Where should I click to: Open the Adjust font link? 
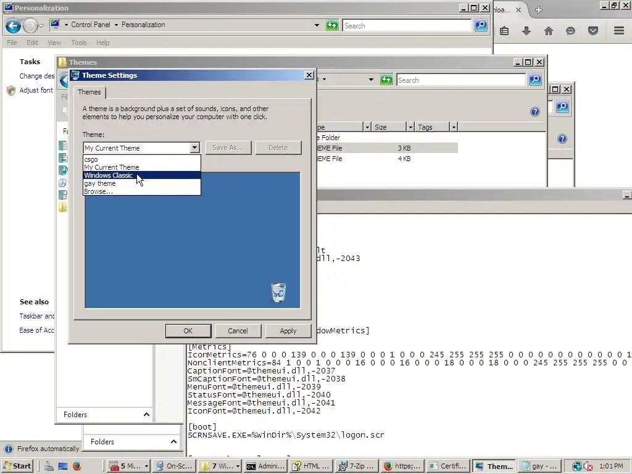[x=36, y=90]
